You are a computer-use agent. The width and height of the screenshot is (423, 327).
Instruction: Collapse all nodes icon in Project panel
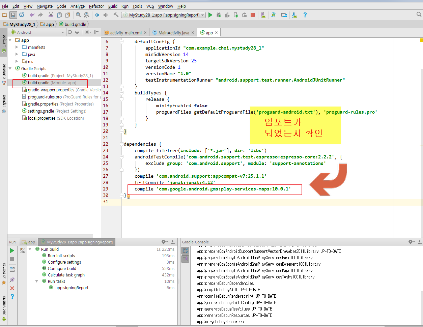point(77,32)
